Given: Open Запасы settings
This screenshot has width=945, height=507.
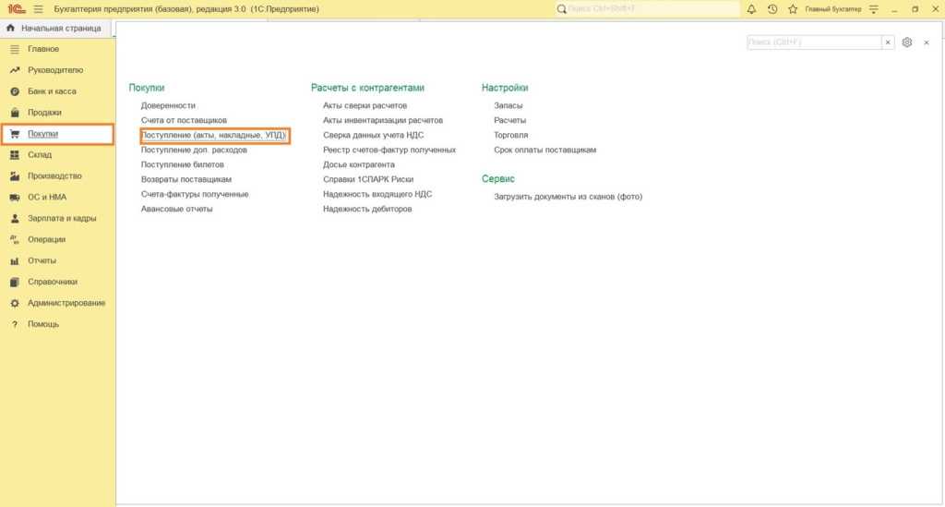Looking at the screenshot, I should (x=508, y=105).
